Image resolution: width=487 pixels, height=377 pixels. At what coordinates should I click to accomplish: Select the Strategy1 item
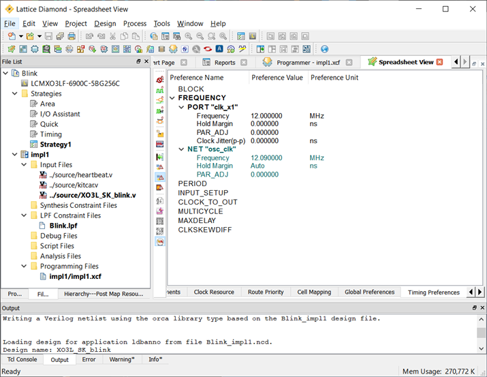click(55, 145)
